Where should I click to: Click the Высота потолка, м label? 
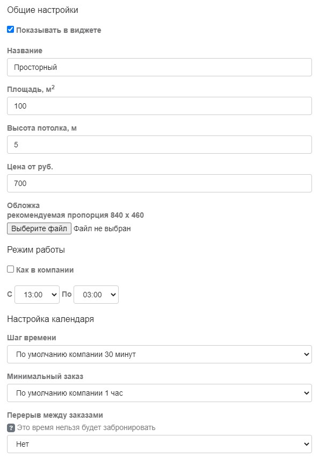tap(42, 128)
